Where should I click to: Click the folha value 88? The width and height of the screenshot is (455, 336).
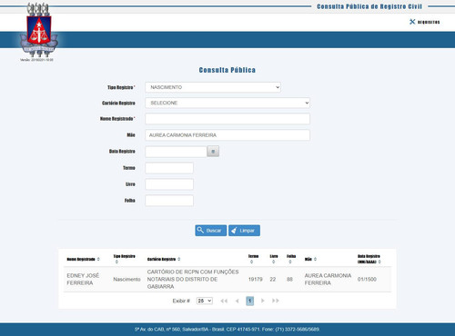point(289,279)
